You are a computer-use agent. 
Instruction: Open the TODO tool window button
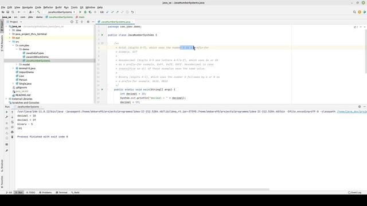(30, 192)
